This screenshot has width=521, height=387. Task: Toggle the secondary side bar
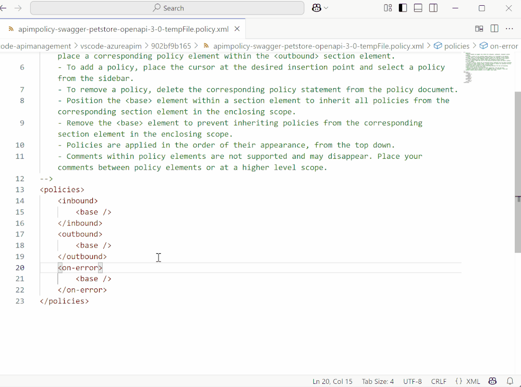coord(433,8)
